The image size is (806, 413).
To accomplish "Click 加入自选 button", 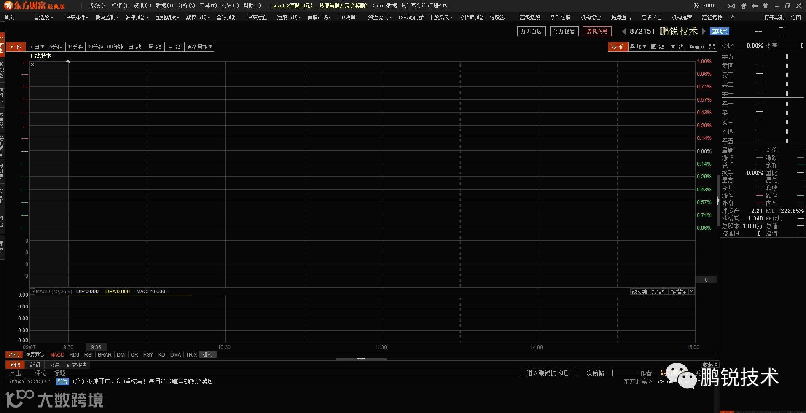I will [531, 31].
